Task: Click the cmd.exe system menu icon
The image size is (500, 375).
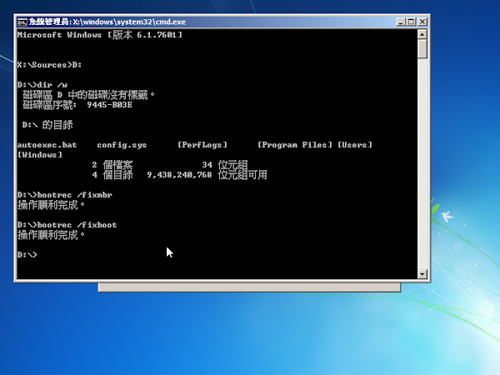Action: coord(22,22)
